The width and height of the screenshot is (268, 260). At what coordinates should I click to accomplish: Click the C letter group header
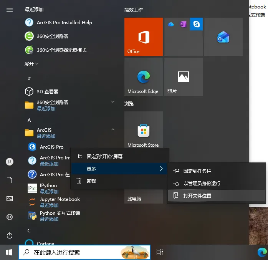(29, 231)
